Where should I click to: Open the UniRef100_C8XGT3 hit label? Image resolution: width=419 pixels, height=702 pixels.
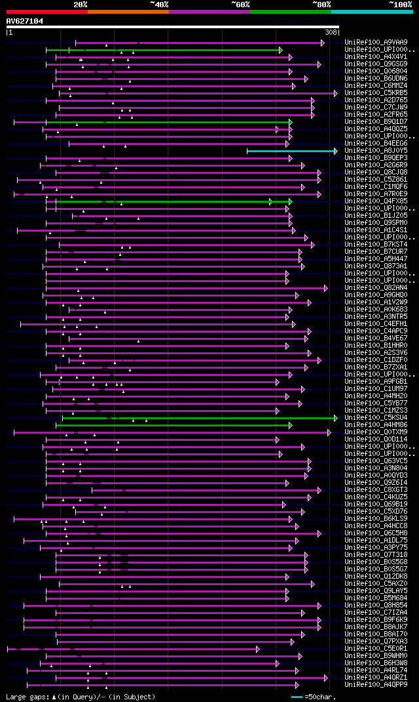click(376, 489)
